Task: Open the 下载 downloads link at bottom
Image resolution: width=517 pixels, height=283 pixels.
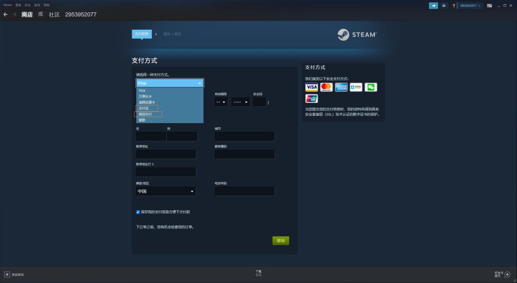Action: (x=258, y=272)
